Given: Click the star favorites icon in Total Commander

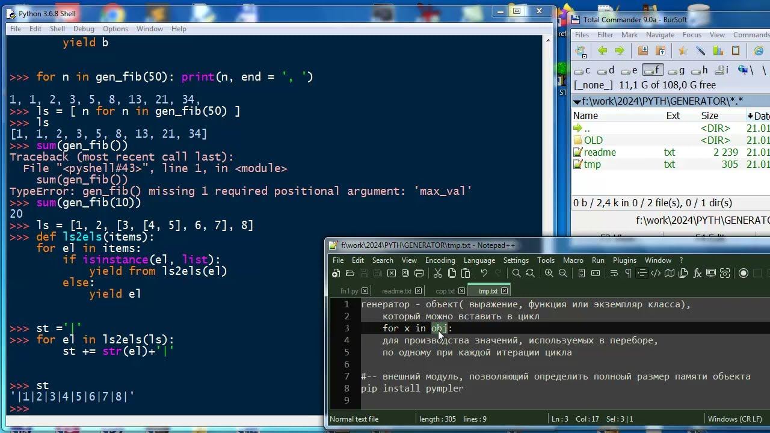Looking at the screenshot, I should [683, 51].
